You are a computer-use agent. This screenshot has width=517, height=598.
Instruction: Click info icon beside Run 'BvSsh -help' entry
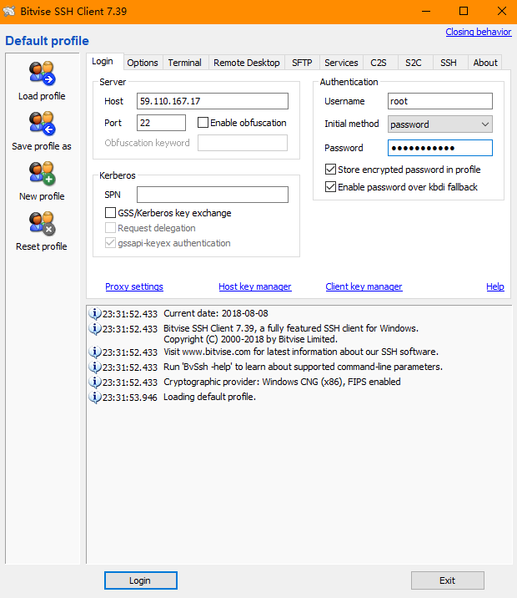pos(95,367)
